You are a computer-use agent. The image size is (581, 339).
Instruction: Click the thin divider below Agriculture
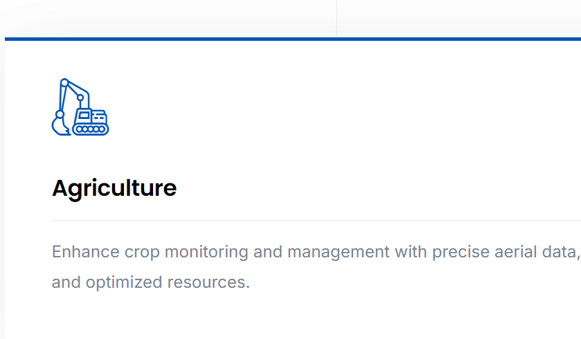[x=316, y=220]
